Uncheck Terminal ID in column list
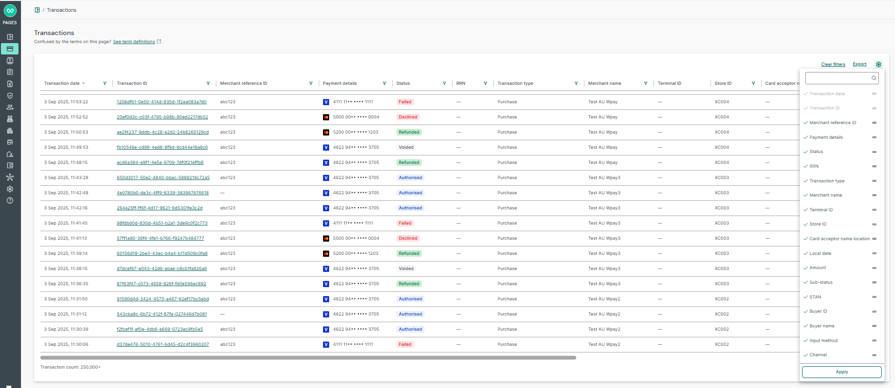 806,210
